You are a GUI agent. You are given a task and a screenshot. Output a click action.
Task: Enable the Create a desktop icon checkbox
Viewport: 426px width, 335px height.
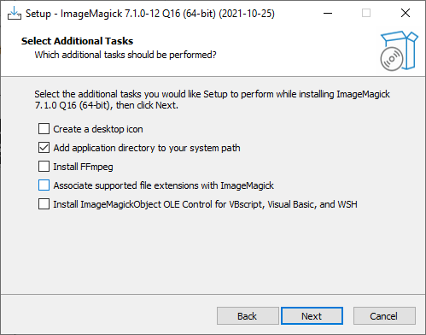click(44, 129)
